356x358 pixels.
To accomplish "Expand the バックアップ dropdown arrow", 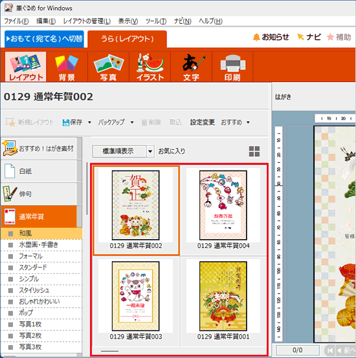I will coord(132,122).
